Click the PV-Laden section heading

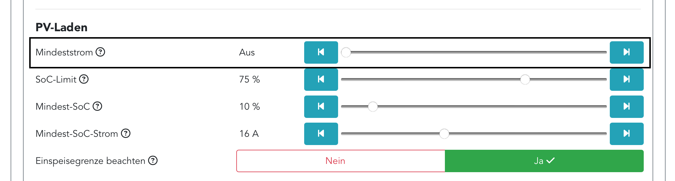[61, 27]
